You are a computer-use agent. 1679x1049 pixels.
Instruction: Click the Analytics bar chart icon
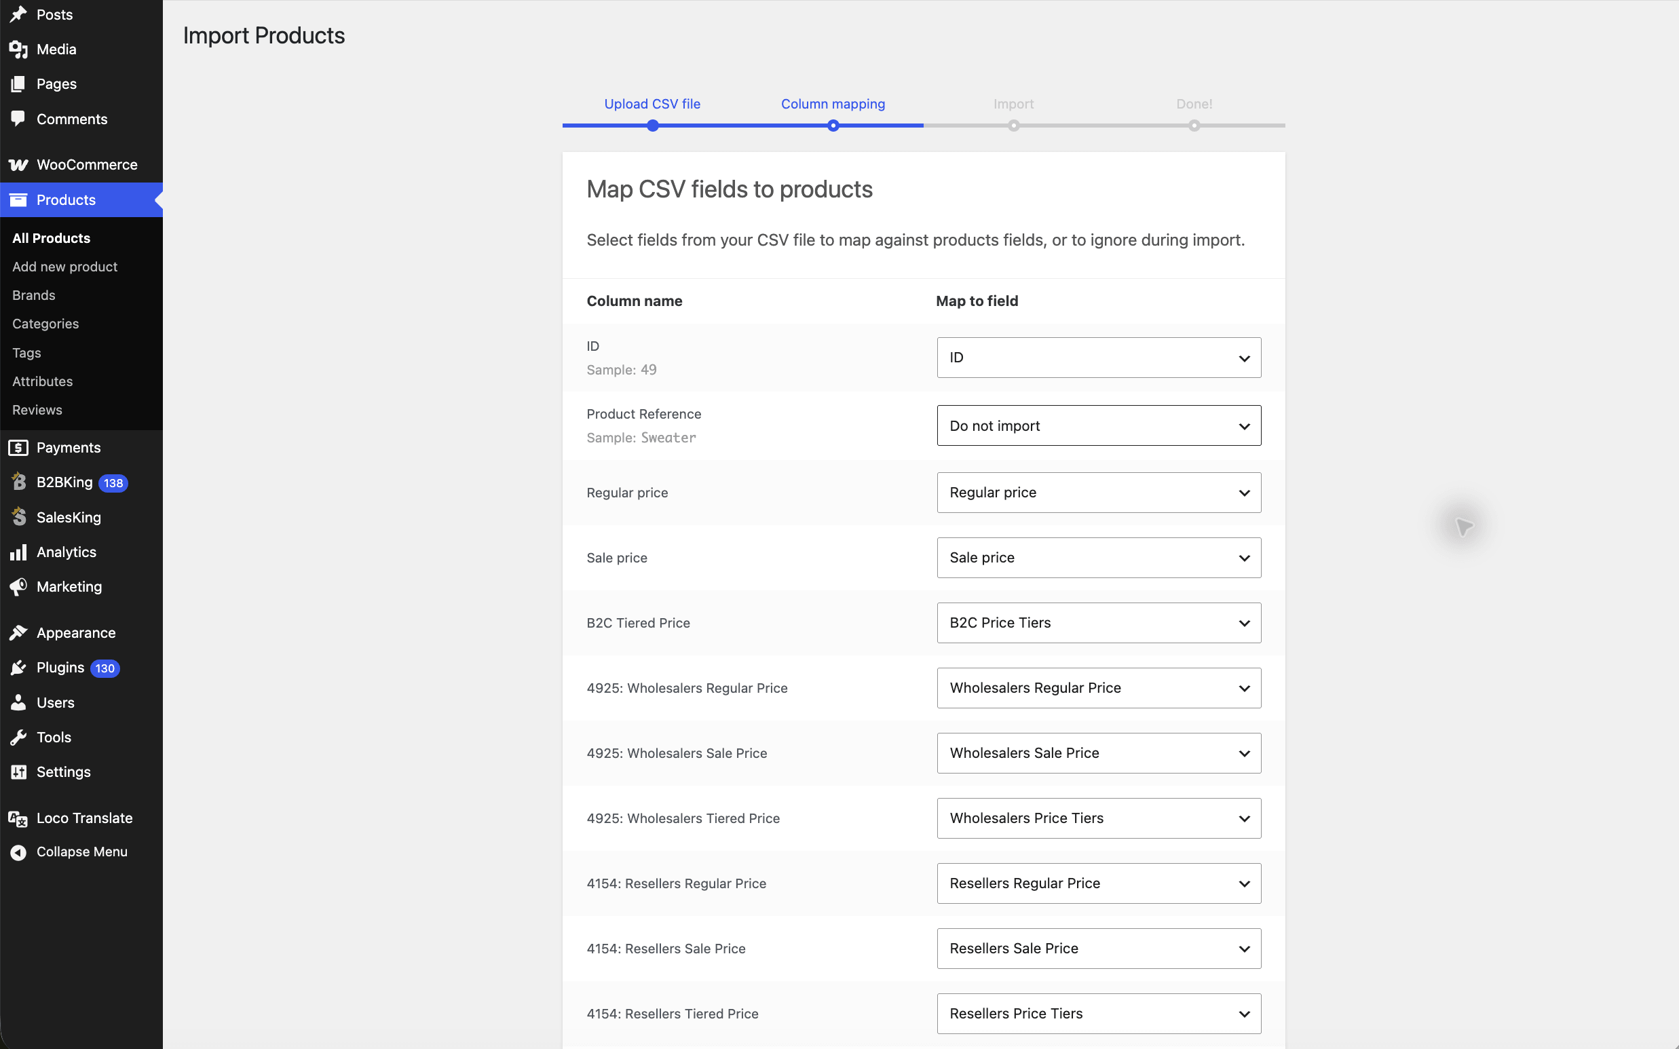pos(19,552)
